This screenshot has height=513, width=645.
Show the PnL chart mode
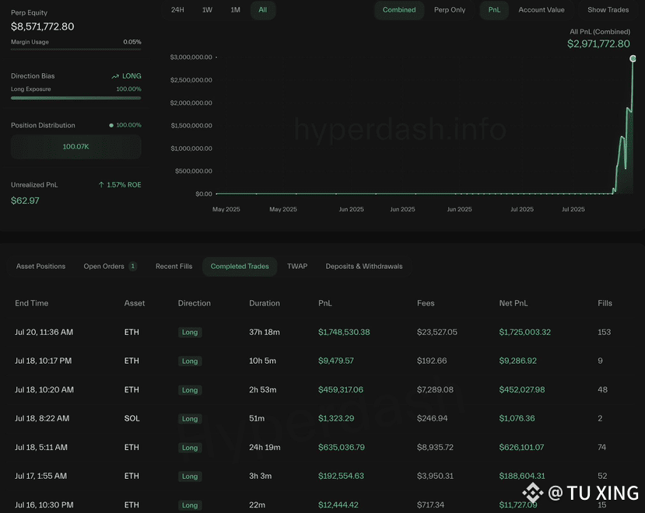[494, 10]
